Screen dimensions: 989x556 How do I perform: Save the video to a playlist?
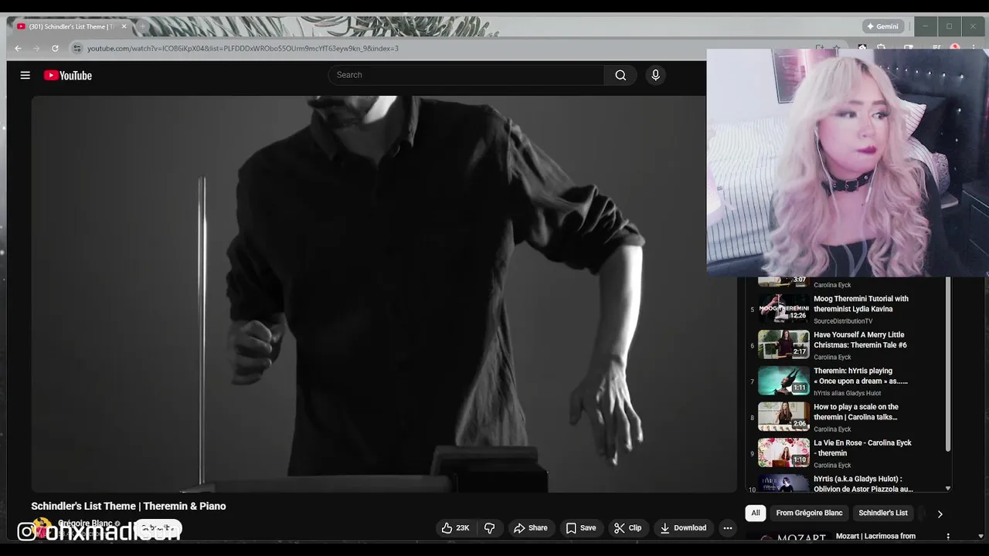tap(581, 528)
